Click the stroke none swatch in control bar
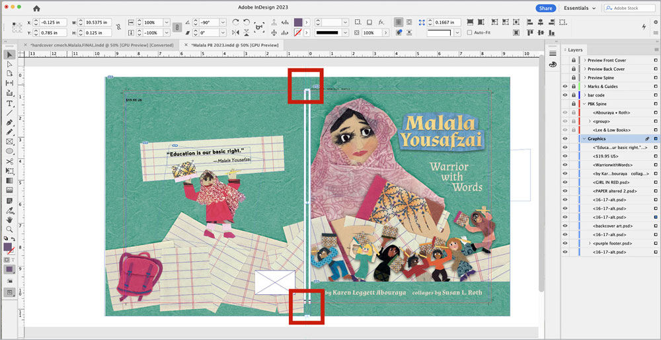The image size is (661, 340). click(x=297, y=32)
